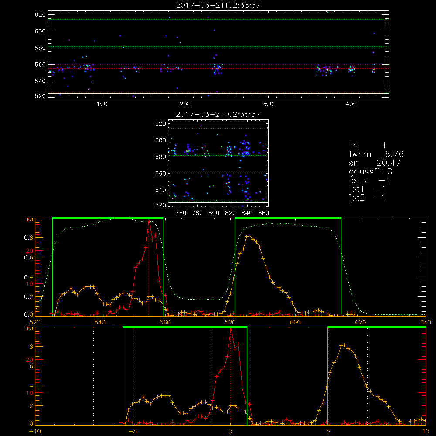Click x-axis label 760 on middle plot
436x436 pixels.
click(x=181, y=213)
